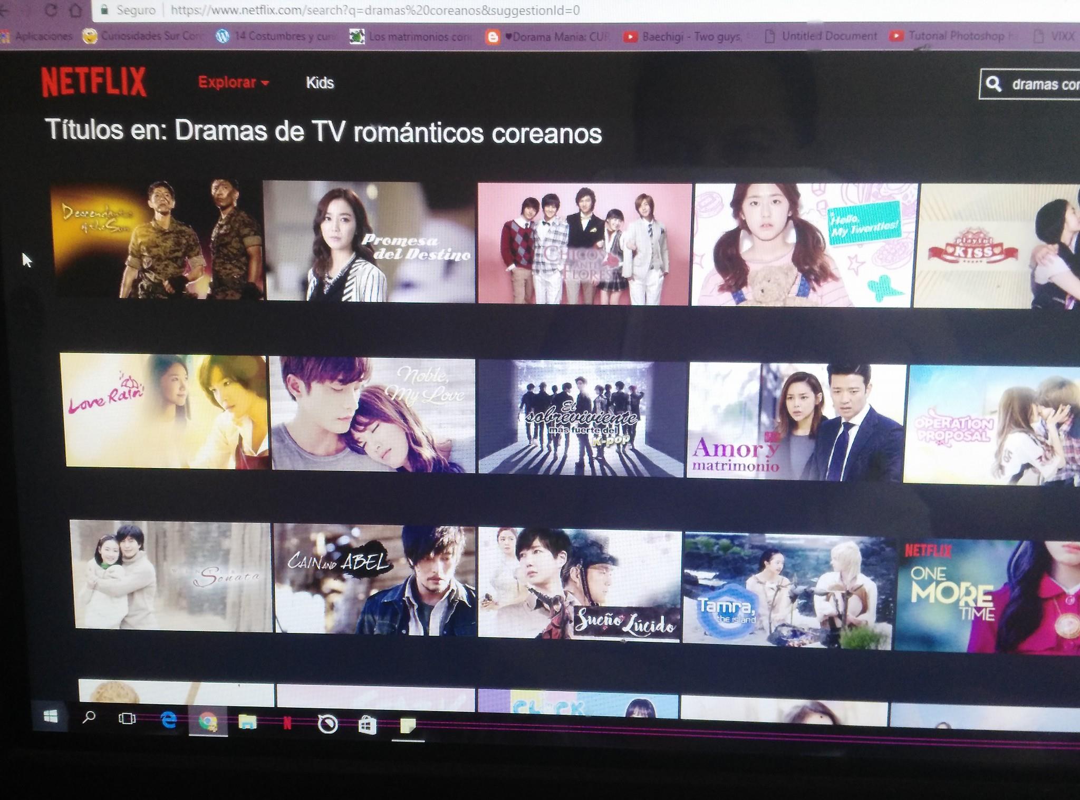
Task: Open Operation Proposal title
Action: 991,425
